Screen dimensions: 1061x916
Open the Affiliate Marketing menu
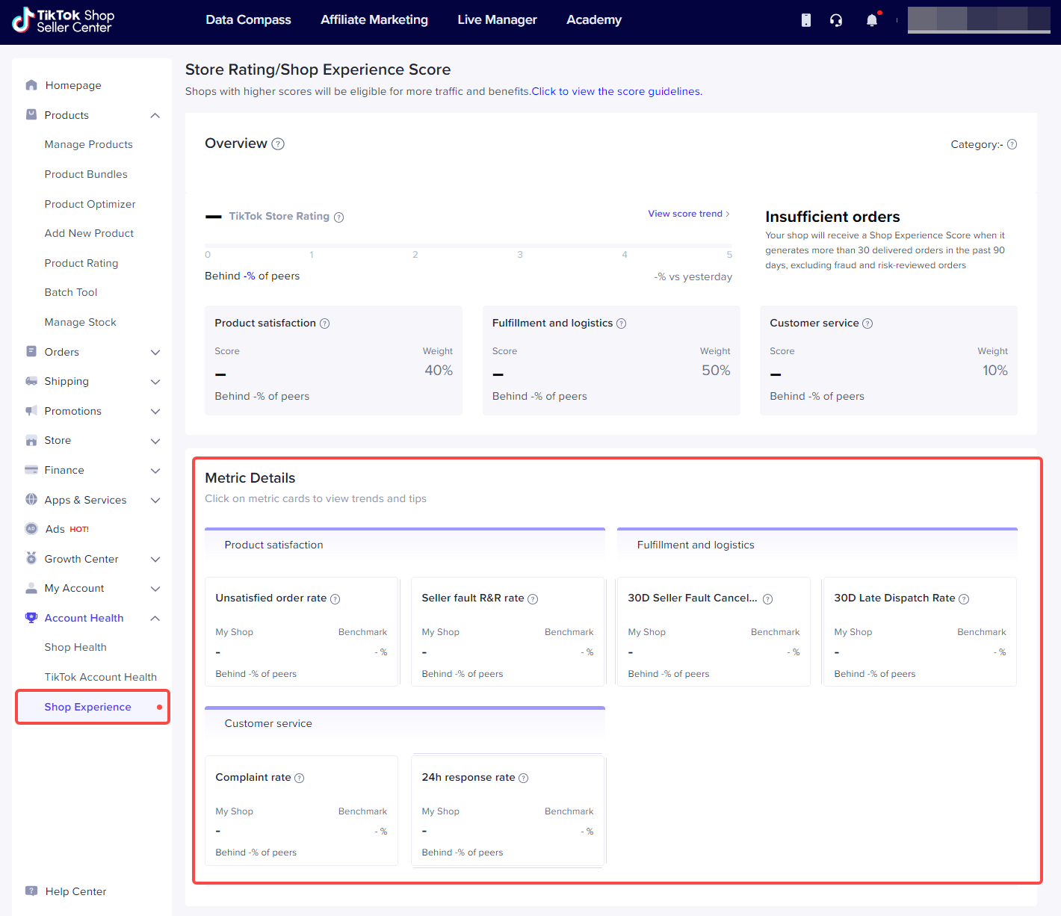click(x=374, y=20)
